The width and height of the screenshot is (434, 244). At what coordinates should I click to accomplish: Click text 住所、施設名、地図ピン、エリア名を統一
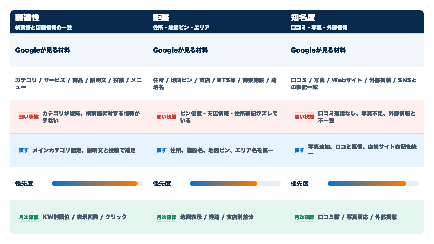click(x=222, y=150)
